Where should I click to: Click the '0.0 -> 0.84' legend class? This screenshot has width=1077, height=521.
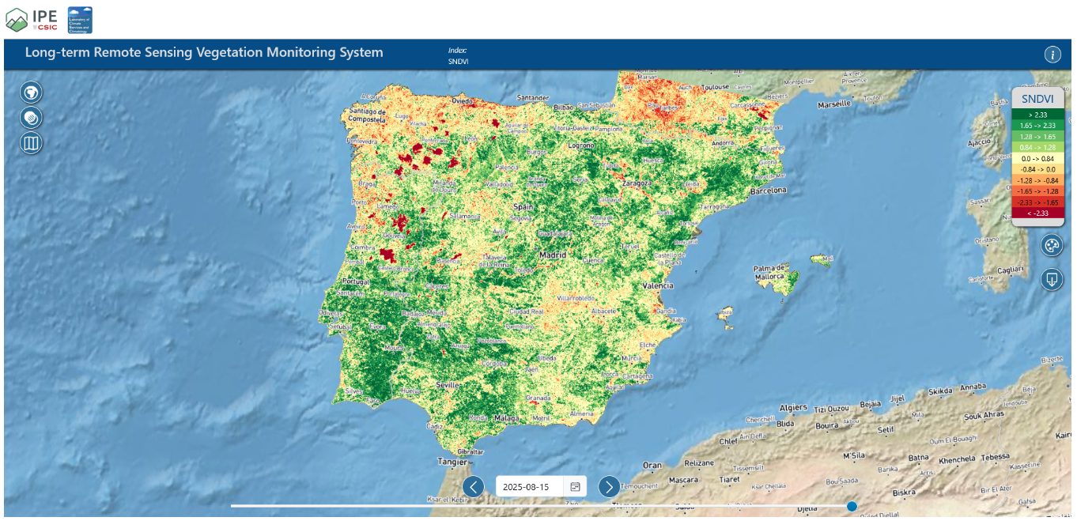pos(1037,158)
